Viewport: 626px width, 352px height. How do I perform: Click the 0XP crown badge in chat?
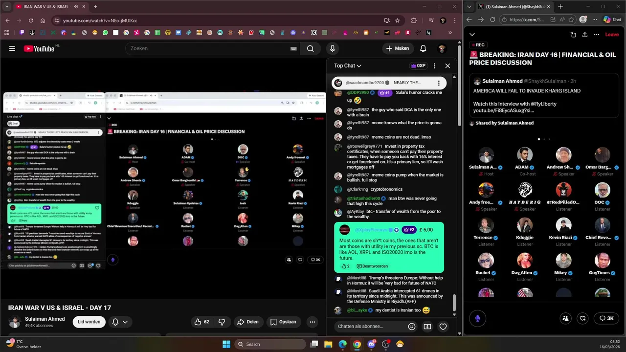418,66
